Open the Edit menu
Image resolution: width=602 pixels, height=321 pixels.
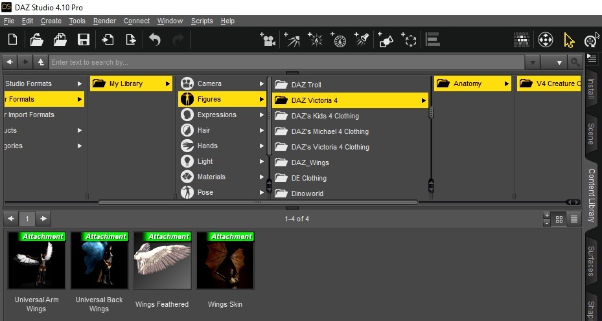[27, 21]
